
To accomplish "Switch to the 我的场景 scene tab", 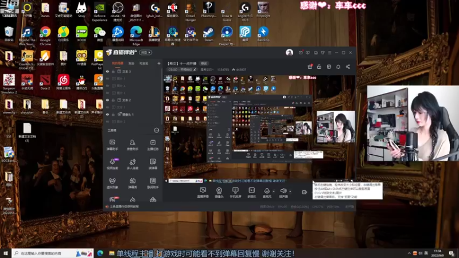I will 118,64.
